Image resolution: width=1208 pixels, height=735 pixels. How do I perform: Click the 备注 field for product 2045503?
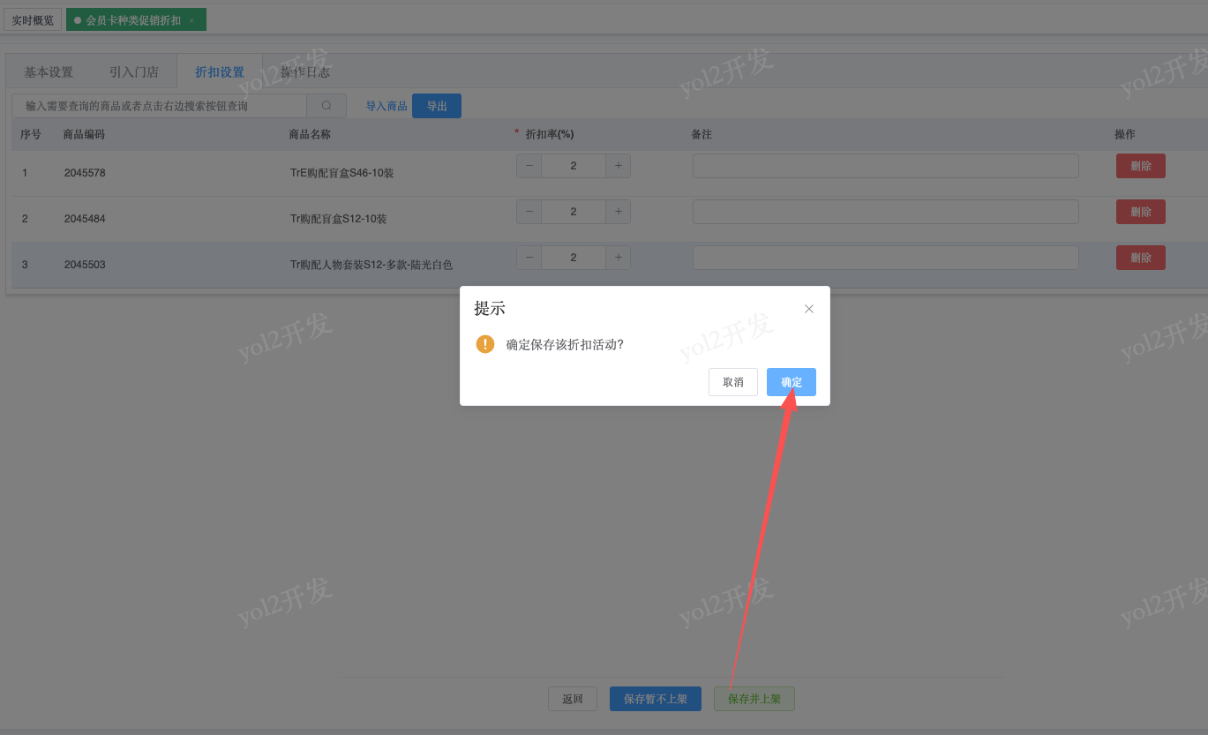pos(886,258)
